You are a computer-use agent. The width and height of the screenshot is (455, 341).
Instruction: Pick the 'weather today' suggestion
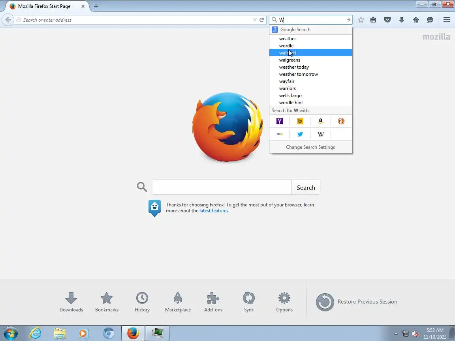click(x=310, y=67)
